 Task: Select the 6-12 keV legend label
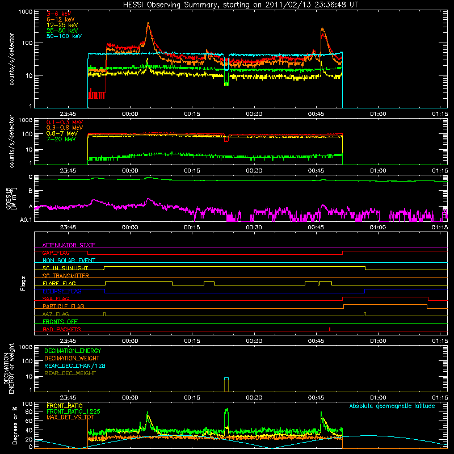(61, 19)
